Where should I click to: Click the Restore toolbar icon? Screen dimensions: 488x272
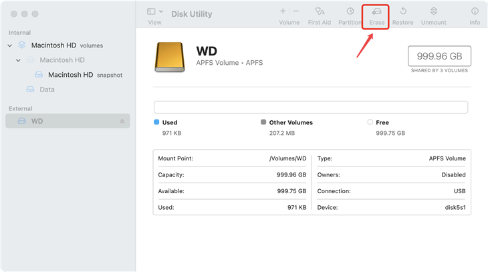402,12
